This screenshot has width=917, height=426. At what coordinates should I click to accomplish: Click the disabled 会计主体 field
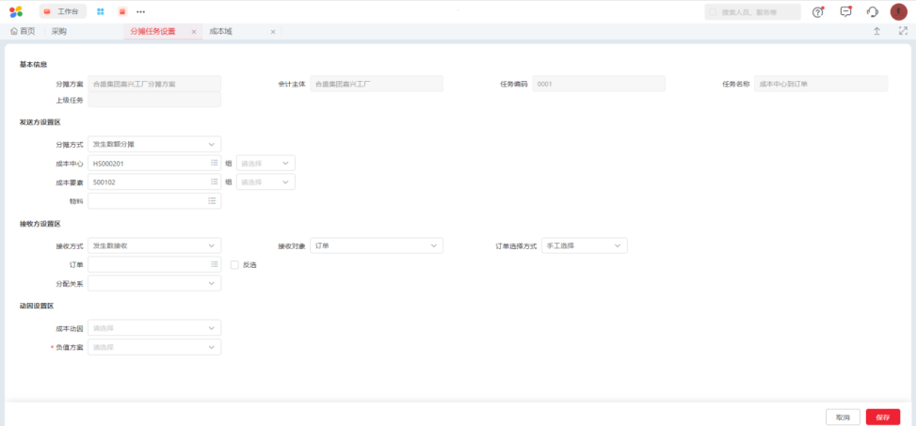click(377, 84)
